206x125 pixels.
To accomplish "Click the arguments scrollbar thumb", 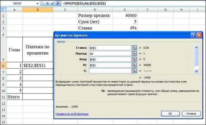I will click(x=196, y=57).
